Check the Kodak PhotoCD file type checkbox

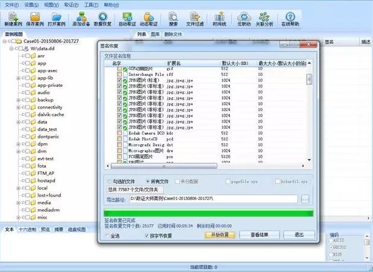(x=119, y=139)
